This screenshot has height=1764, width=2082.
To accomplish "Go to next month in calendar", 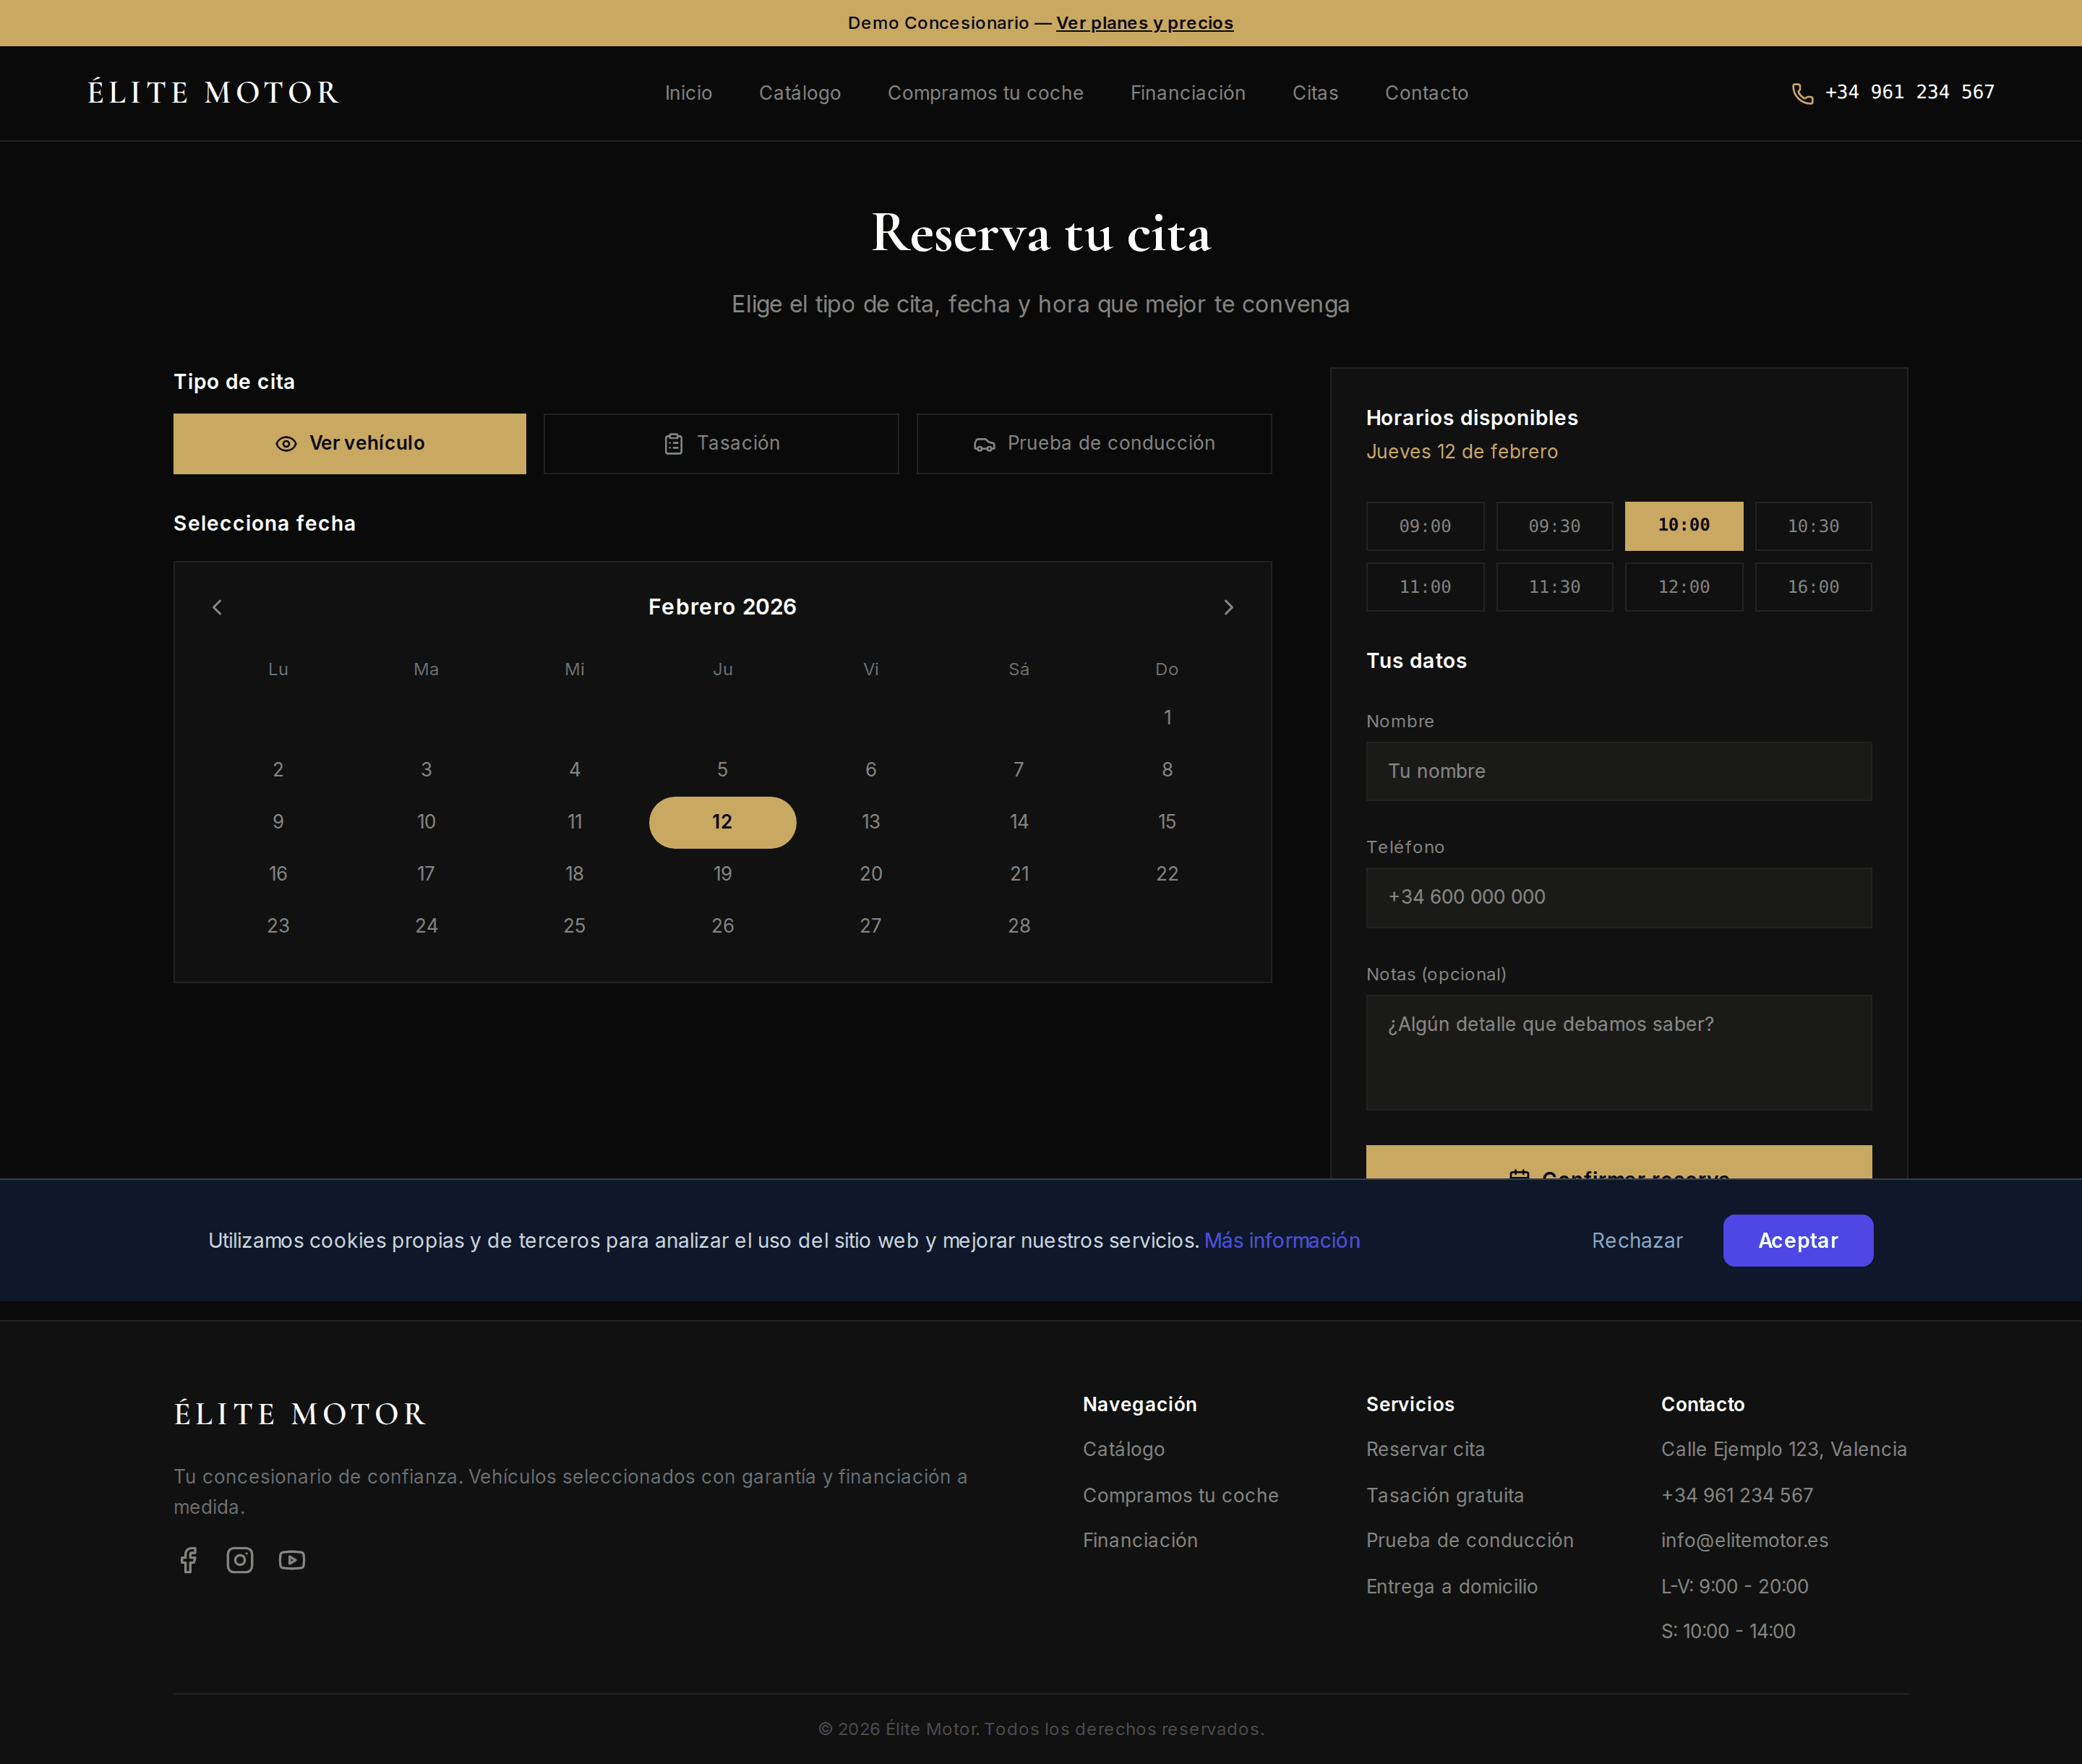I will tap(1228, 607).
